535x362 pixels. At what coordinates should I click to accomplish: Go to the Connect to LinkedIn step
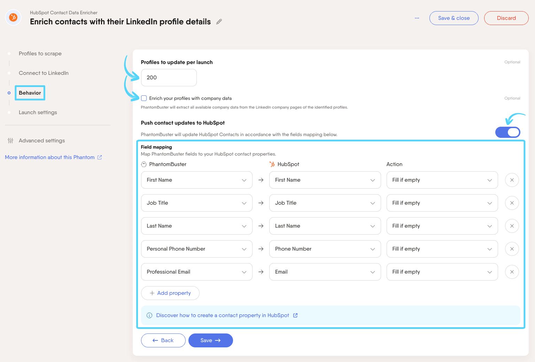[x=44, y=73]
